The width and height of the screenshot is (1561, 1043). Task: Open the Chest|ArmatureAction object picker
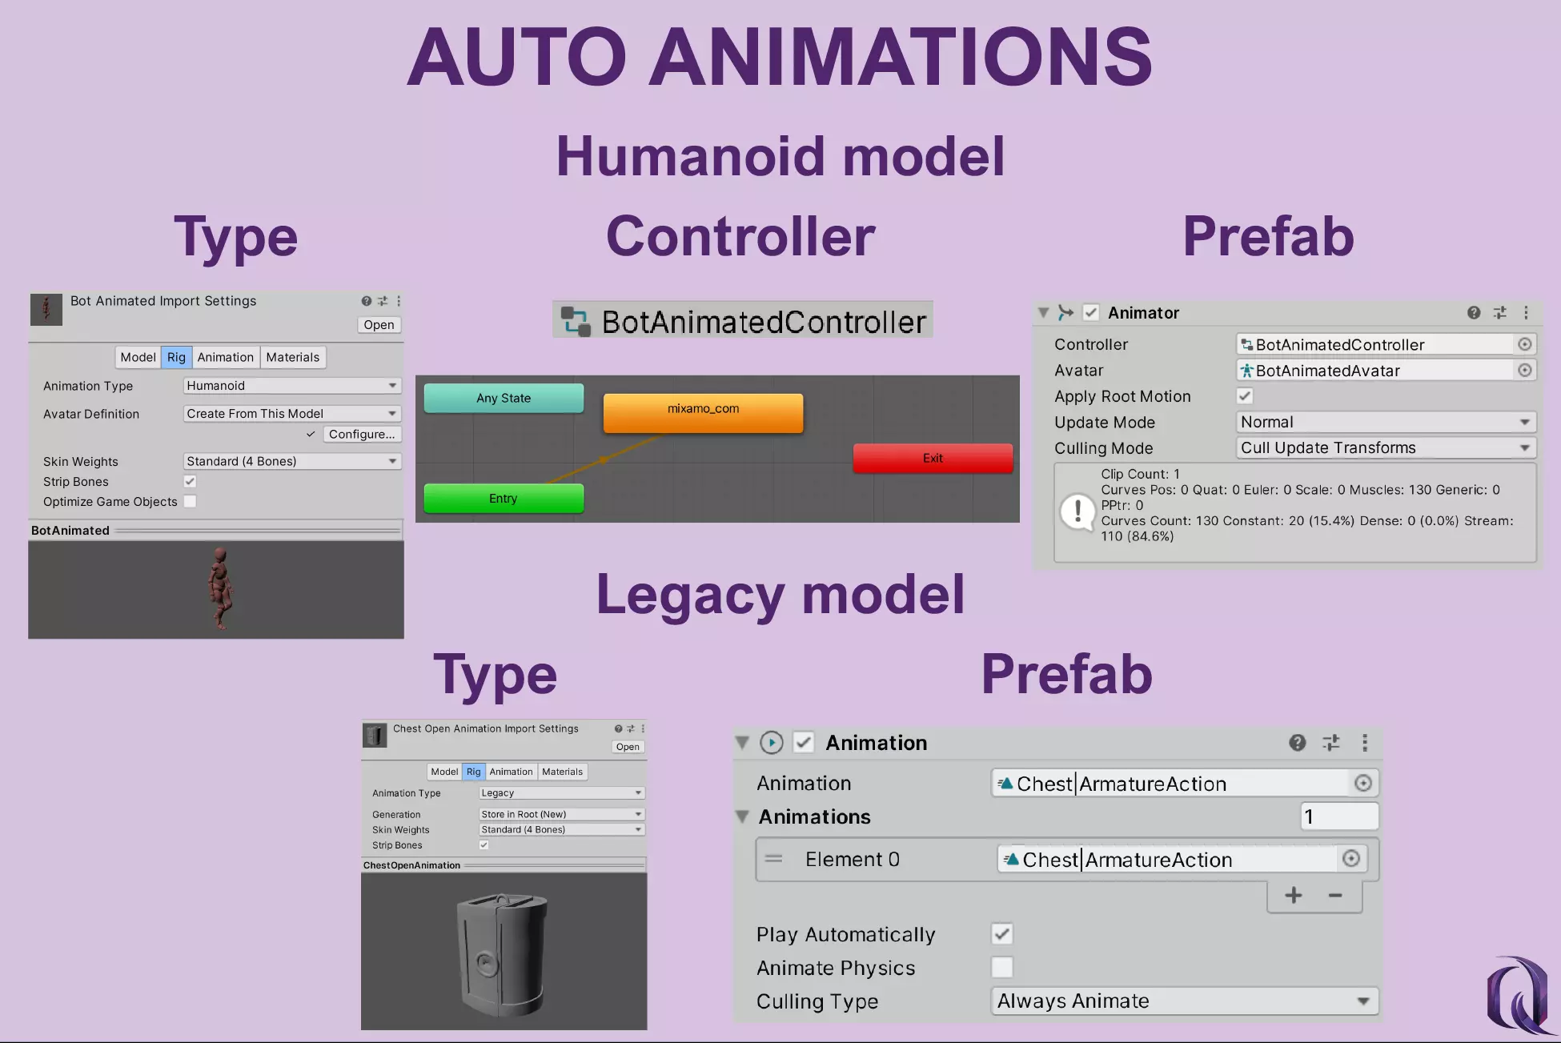tap(1363, 783)
